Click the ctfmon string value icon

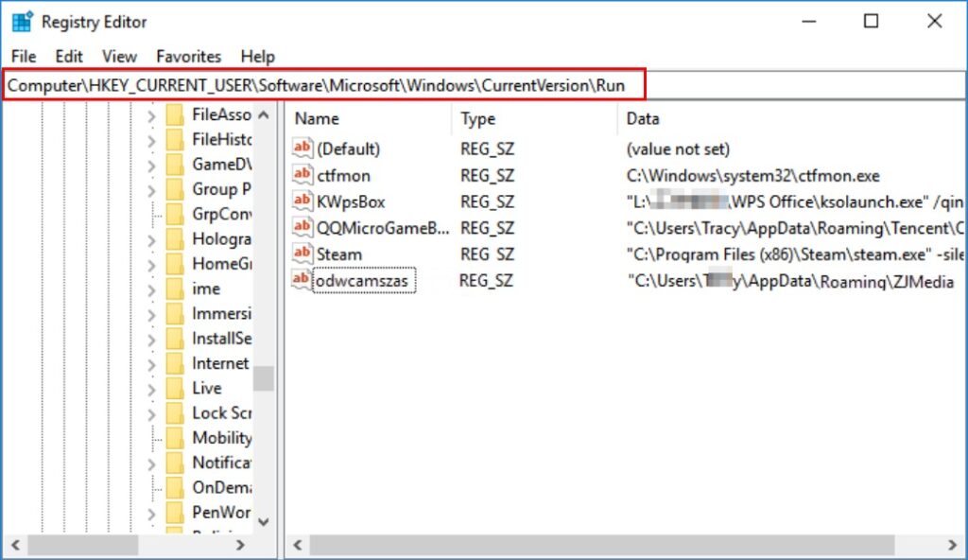click(302, 175)
